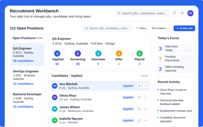Open more options for Ava Mitchell
The height and width of the screenshot is (127, 203).
click(x=146, y=86)
